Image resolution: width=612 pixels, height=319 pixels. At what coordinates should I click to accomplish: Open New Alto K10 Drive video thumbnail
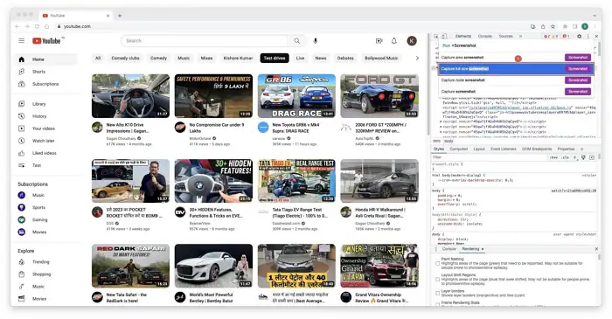click(130, 96)
